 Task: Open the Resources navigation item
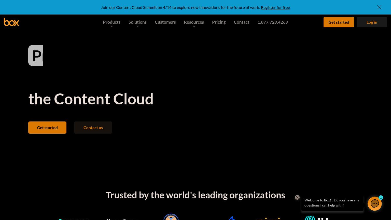pos(194,22)
